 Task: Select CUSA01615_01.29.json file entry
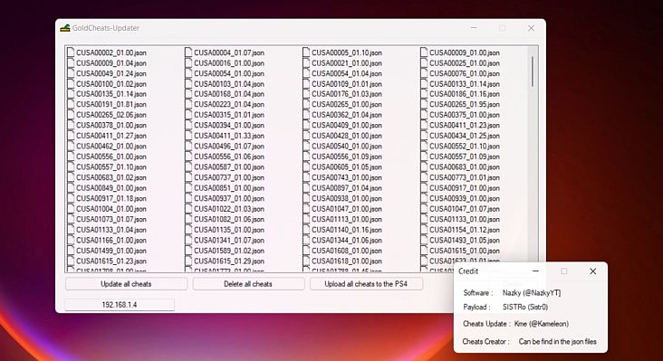[229, 261]
